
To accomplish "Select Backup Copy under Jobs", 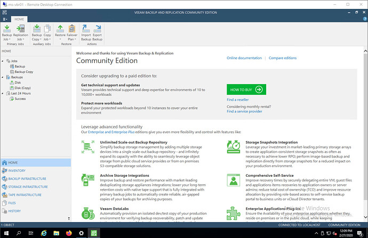I will coord(23,72).
